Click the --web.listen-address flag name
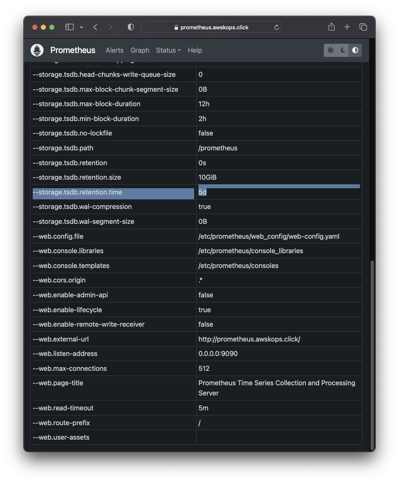This screenshot has width=399, height=483. tap(65, 353)
